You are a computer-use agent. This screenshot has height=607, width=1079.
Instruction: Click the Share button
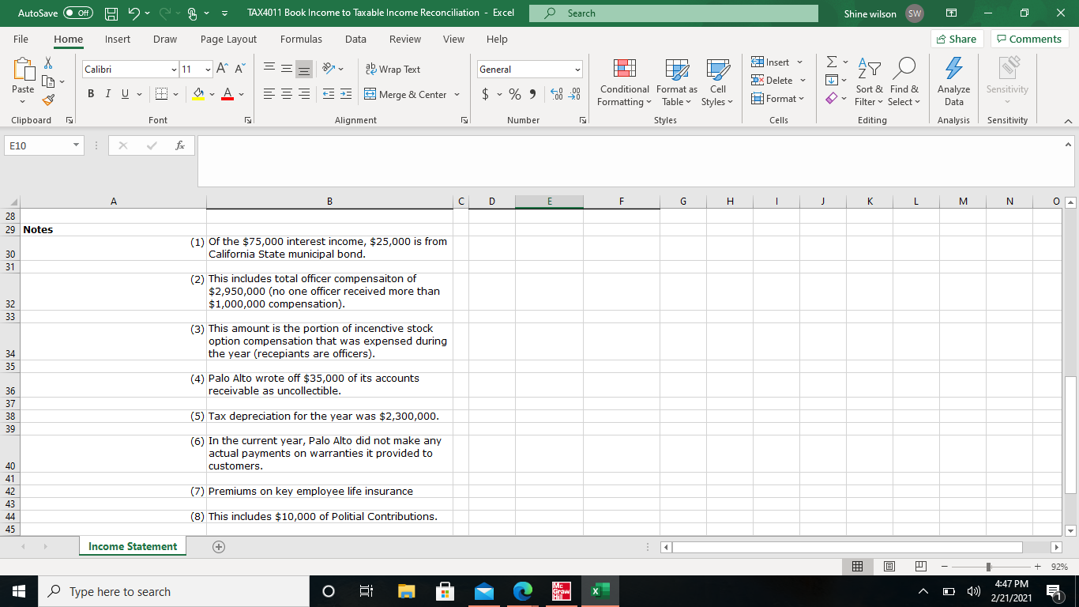[956, 39]
